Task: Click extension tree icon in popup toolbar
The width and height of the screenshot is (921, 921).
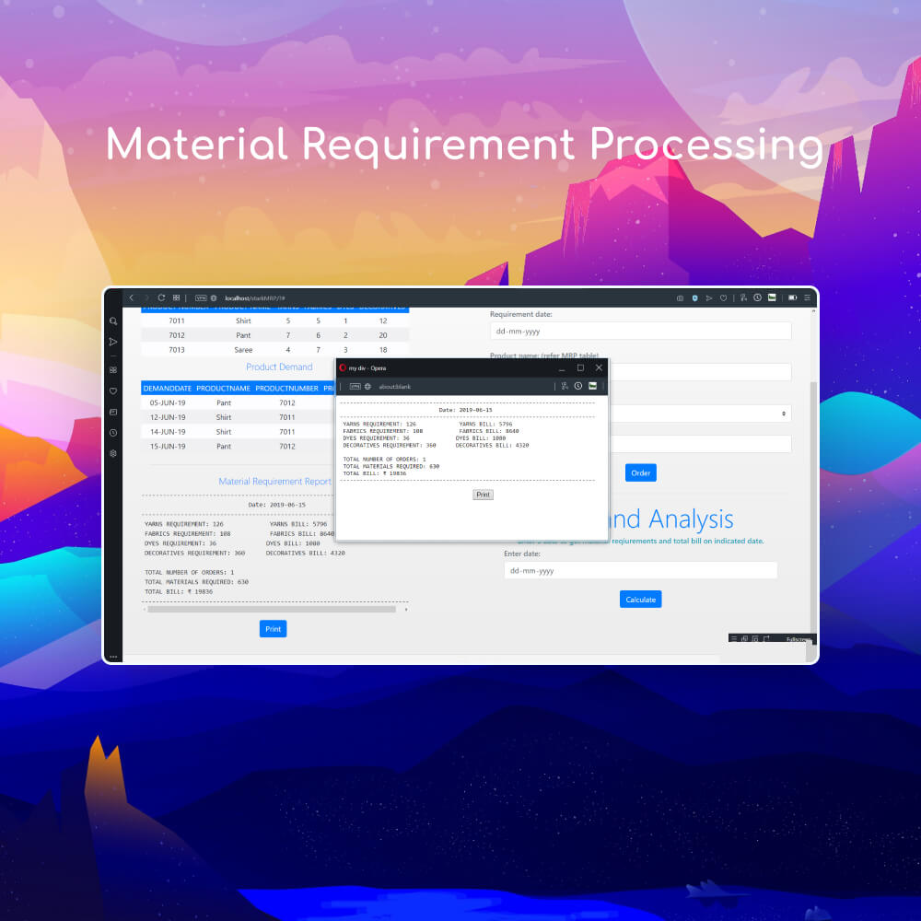Action: click(x=565, y=386)
